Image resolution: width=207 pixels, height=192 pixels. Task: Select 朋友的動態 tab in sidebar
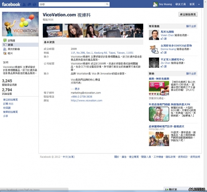point(14,49)
